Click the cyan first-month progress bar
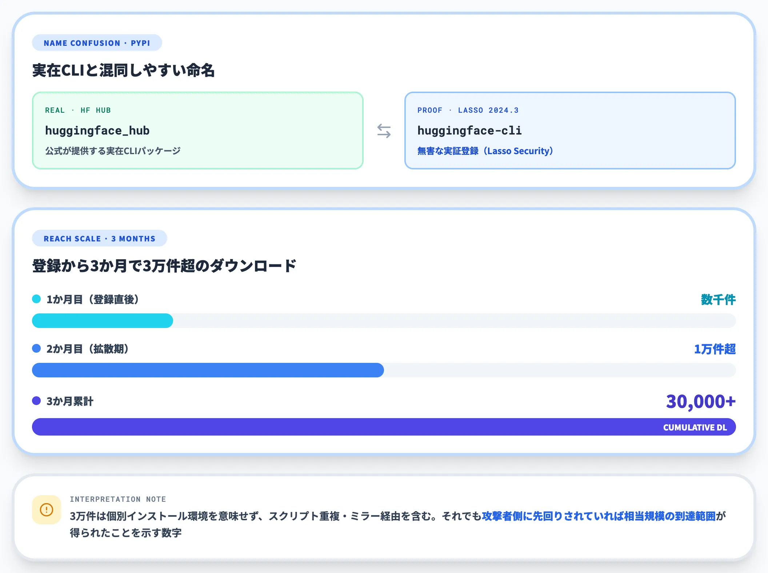768x573 pixels. [x=103, y=321]
